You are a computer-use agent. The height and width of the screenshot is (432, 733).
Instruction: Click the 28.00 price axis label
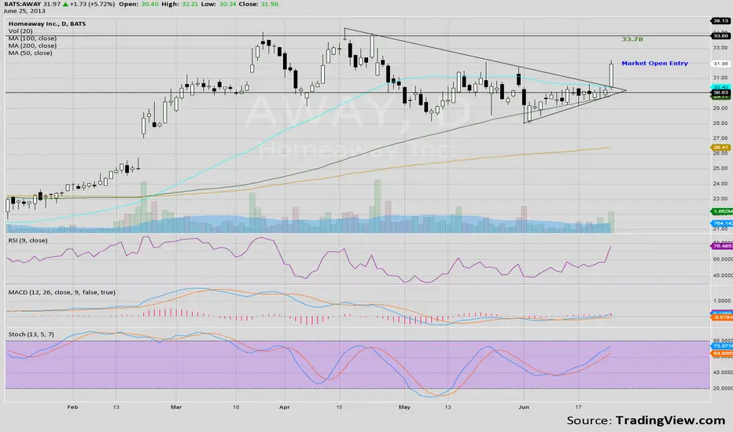tap(720, 123)
